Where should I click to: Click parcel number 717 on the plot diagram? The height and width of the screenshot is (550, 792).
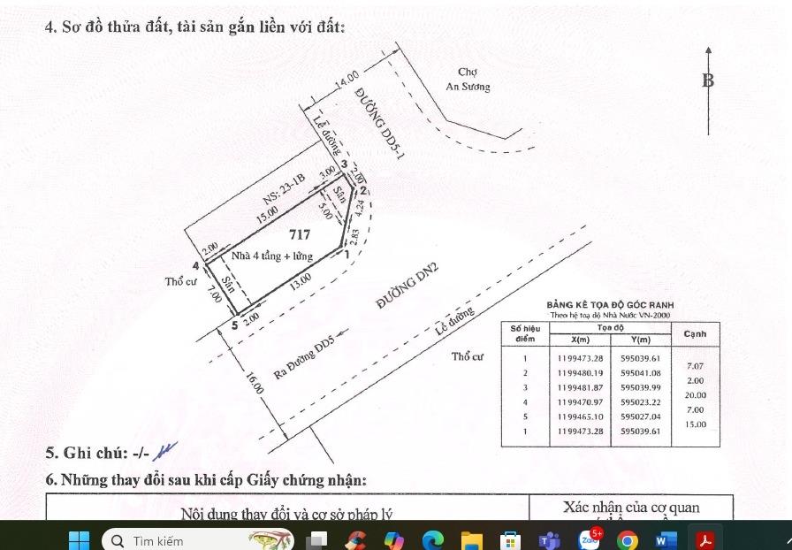click(x=298, y=235)
